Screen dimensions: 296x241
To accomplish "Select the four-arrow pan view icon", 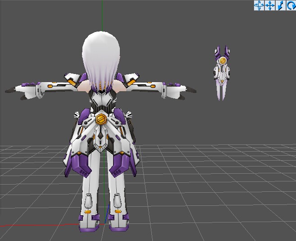I will click(x=270, y=5).
